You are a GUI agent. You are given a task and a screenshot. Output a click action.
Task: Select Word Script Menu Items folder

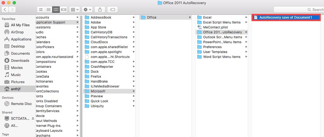(x=222, y=57)
